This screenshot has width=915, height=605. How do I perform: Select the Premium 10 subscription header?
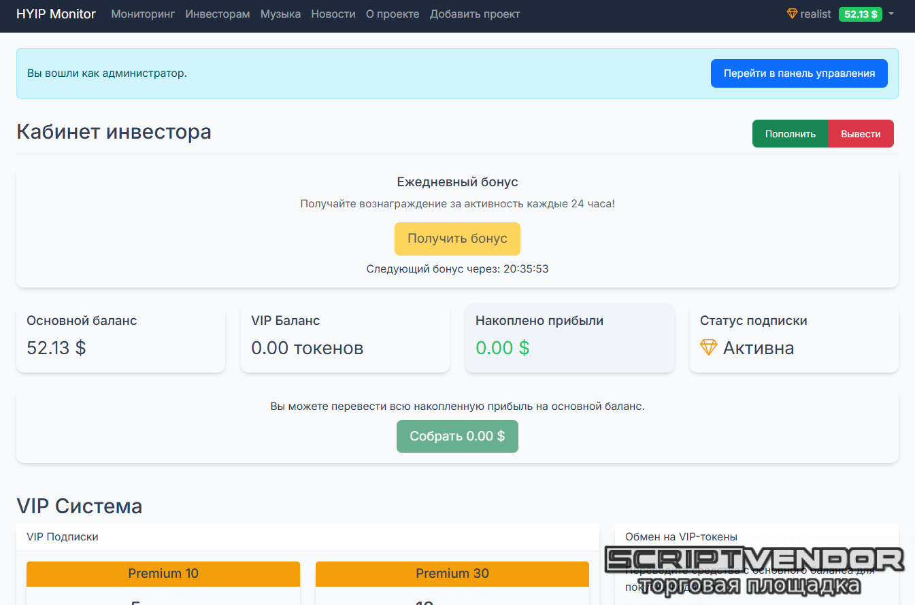[163, 574]
